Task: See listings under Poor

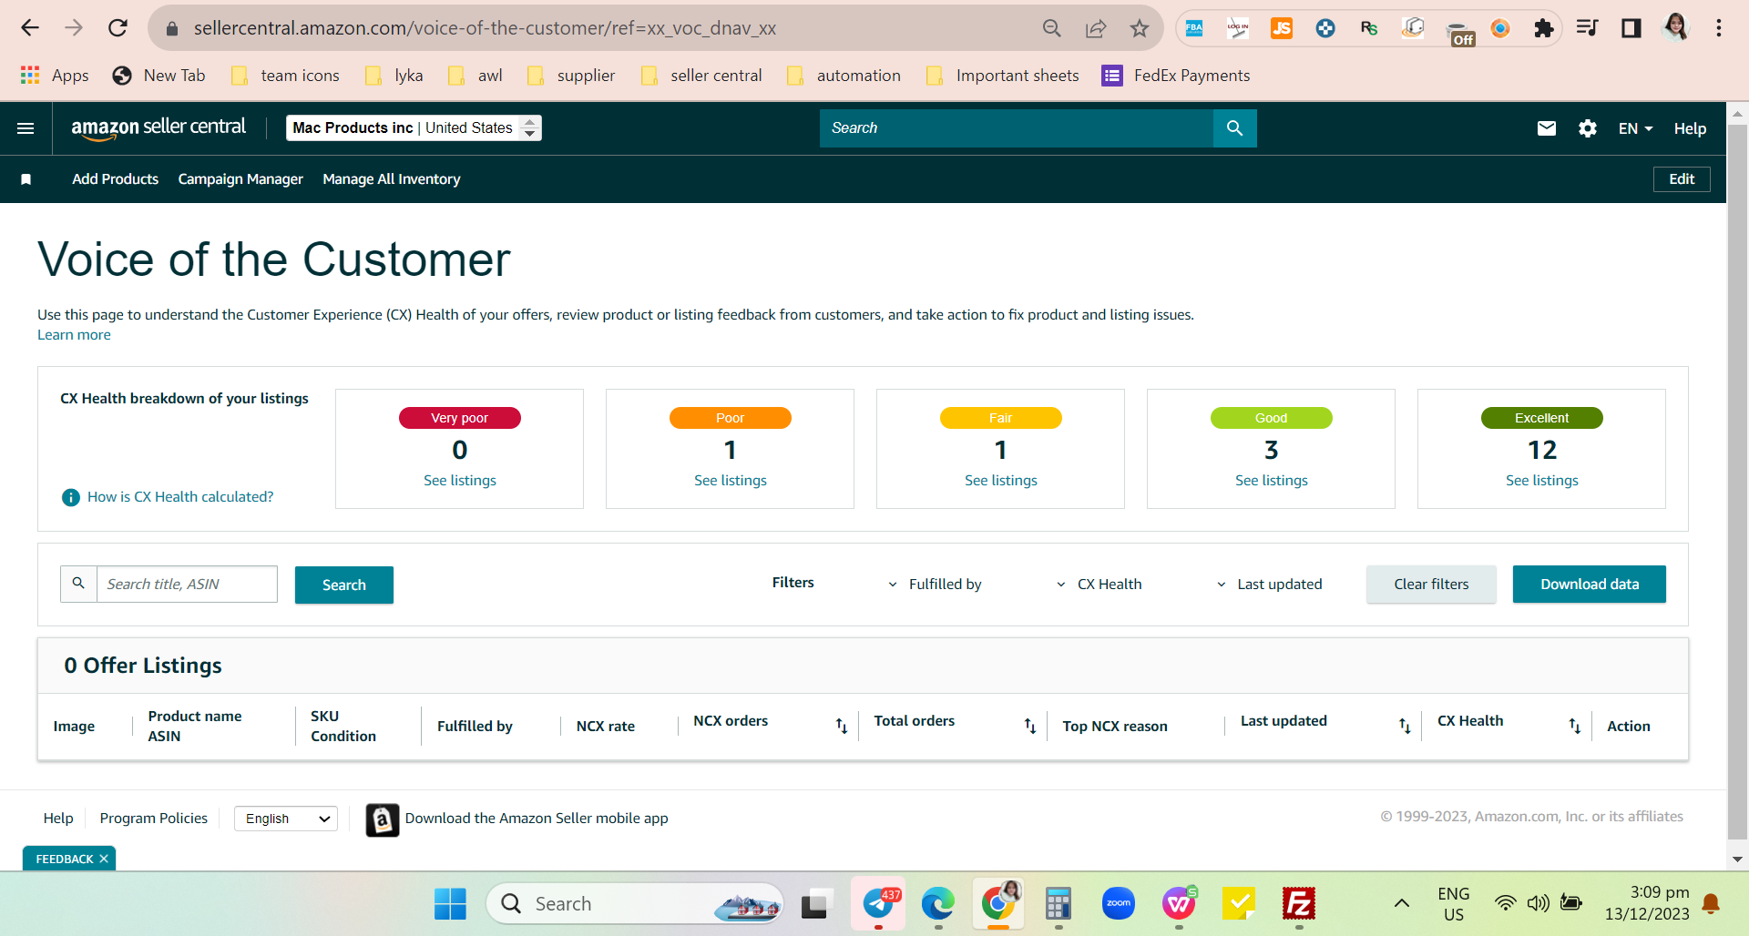Action: (731, 481)
